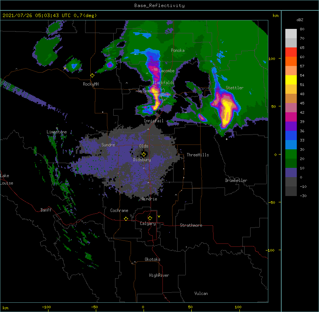Click the dBZ legend heading
319x312 pixels.
300,20
